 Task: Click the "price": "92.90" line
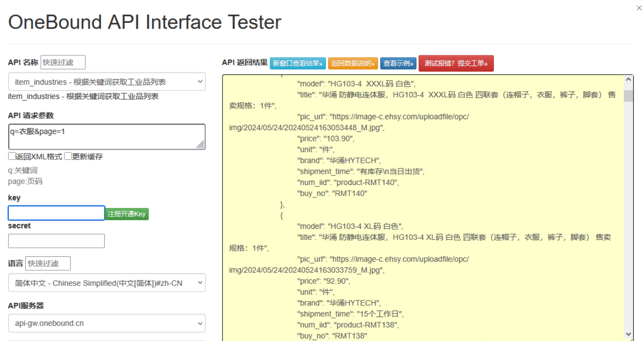tap(324, 281)
